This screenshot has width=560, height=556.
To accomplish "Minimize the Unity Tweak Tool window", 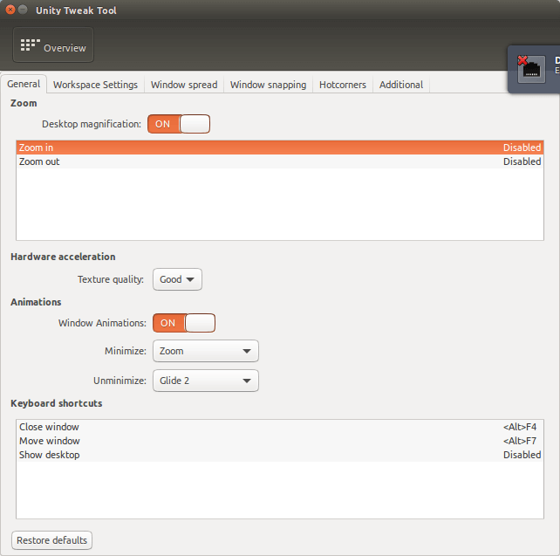I will point(23,10).
